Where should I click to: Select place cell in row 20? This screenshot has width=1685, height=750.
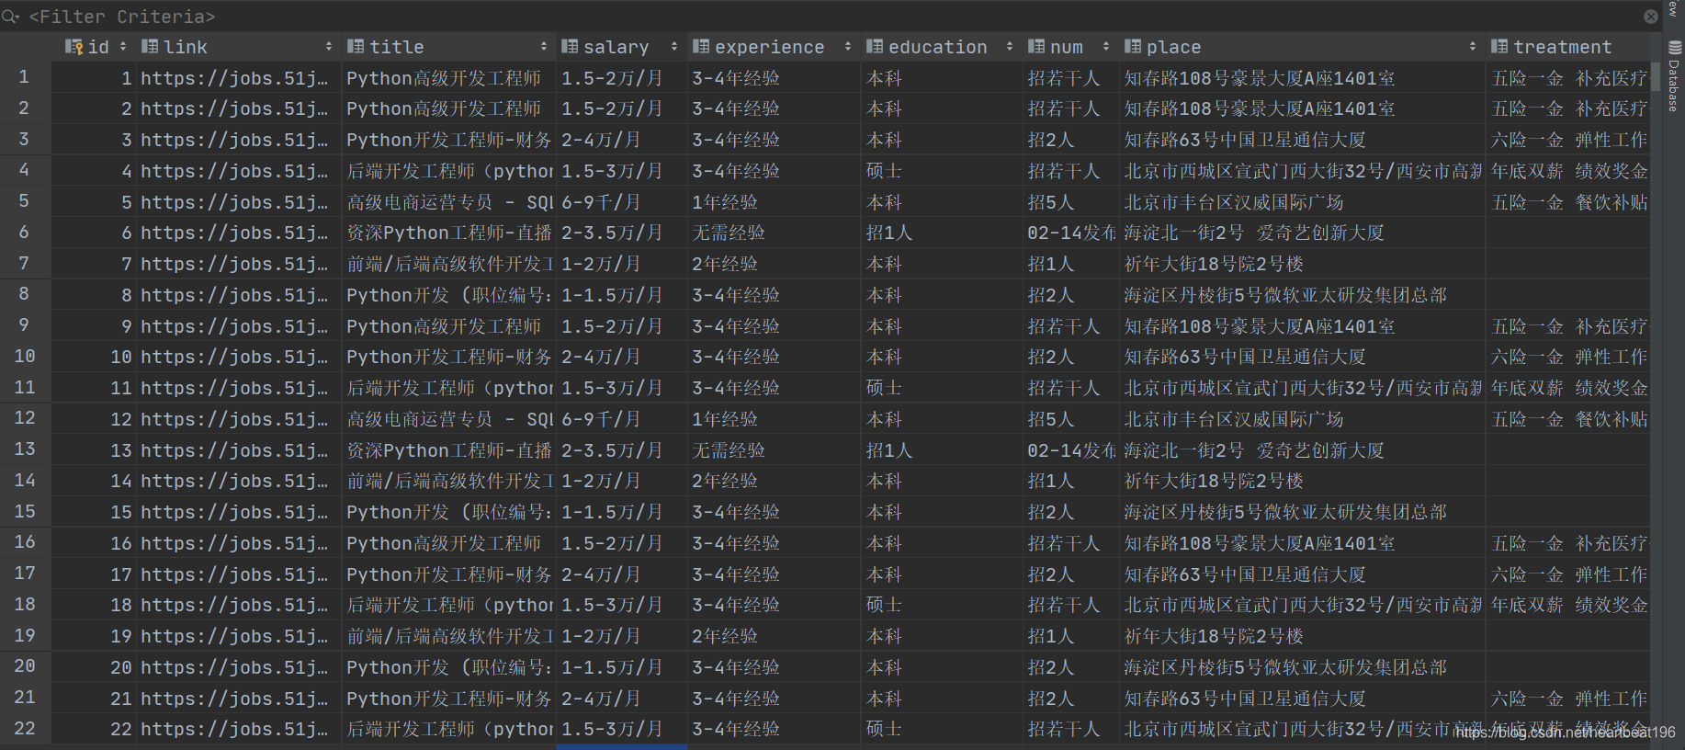(x=1301, y=667)
